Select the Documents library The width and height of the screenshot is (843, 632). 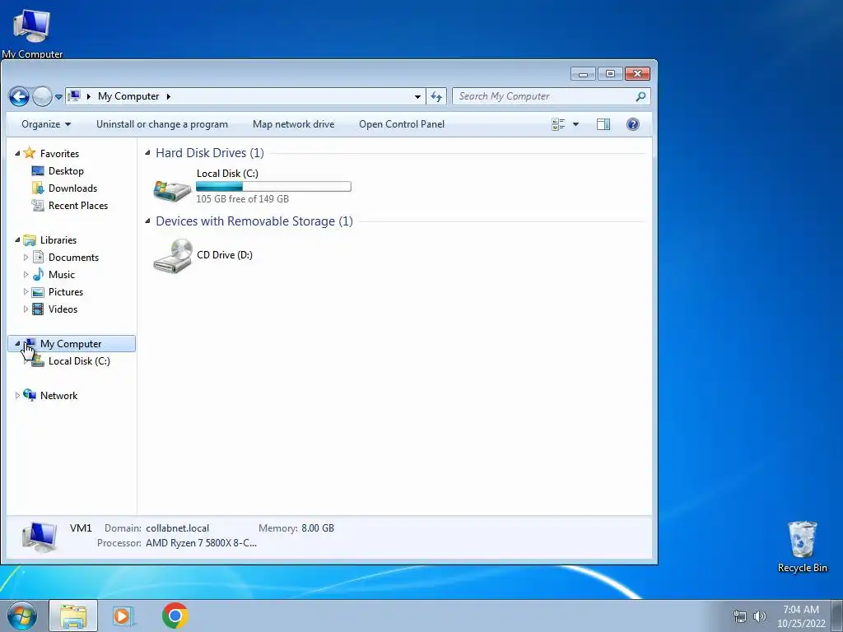73,258
